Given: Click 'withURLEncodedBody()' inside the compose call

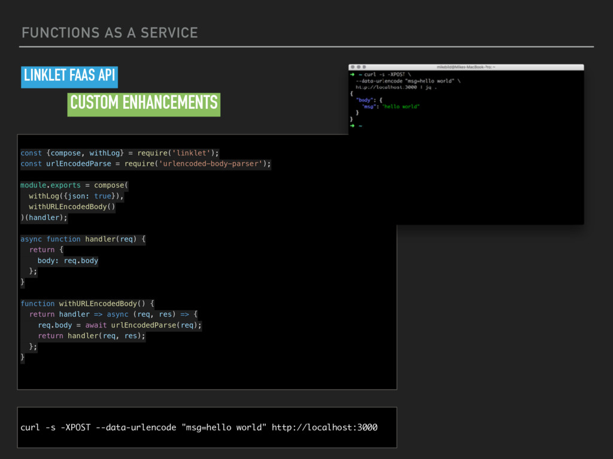Looking at the screenshot, I should click(72, 206).
